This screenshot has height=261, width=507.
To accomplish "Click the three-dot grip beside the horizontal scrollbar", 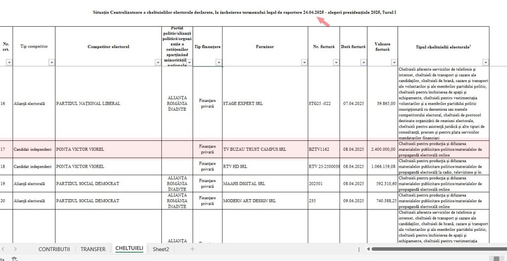I will point(359,249).
